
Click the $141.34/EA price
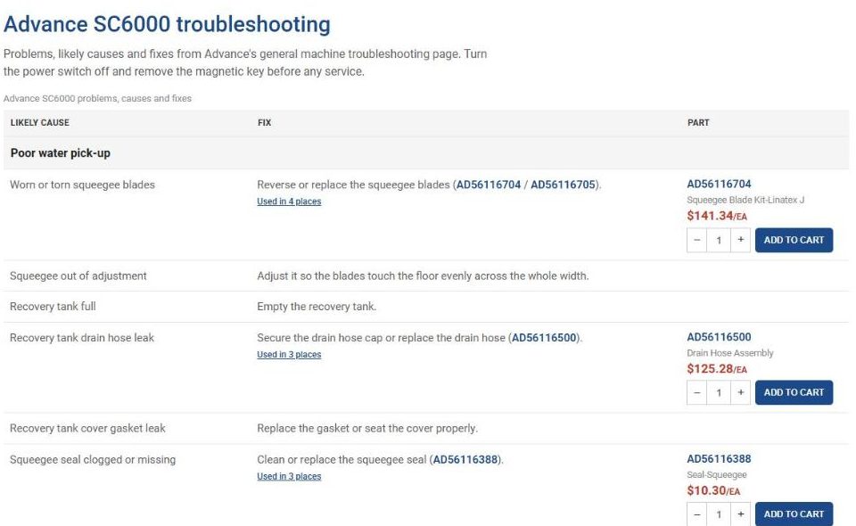click(x=717, y=216)
